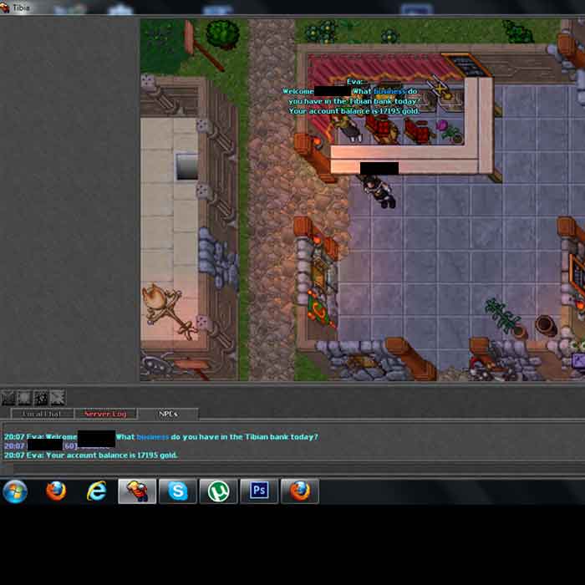
Task: Launch Firefox from the first taskbar icon
Action: (56, 491)
